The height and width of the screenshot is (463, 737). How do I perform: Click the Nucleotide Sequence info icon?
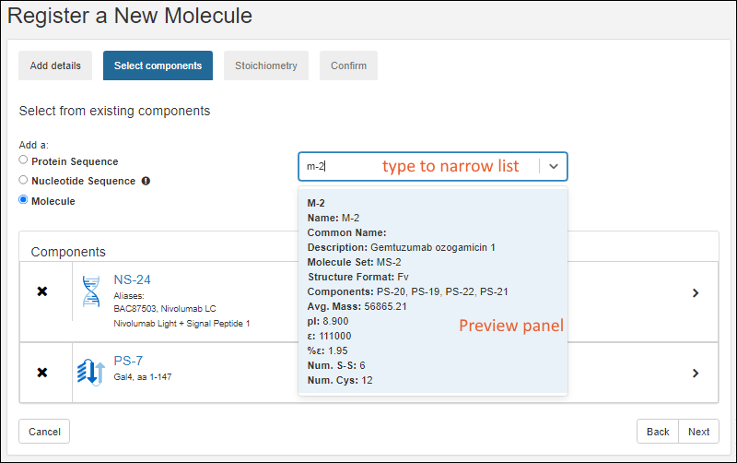(x=146, y=181)
